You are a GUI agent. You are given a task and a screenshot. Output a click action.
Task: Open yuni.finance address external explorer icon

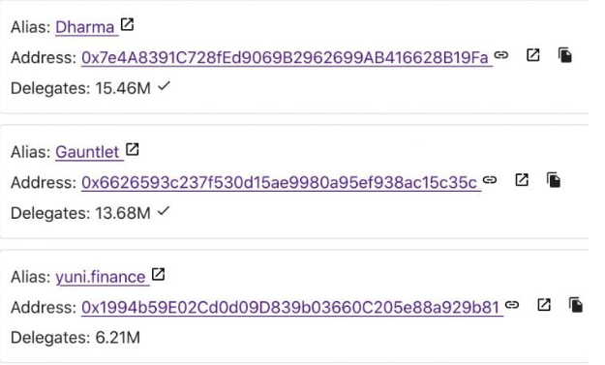(x=544, y=305)
